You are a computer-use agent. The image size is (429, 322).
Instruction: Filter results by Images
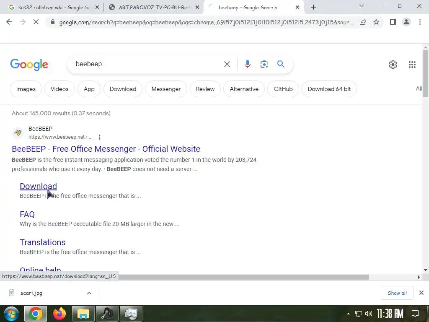point(26,89)
